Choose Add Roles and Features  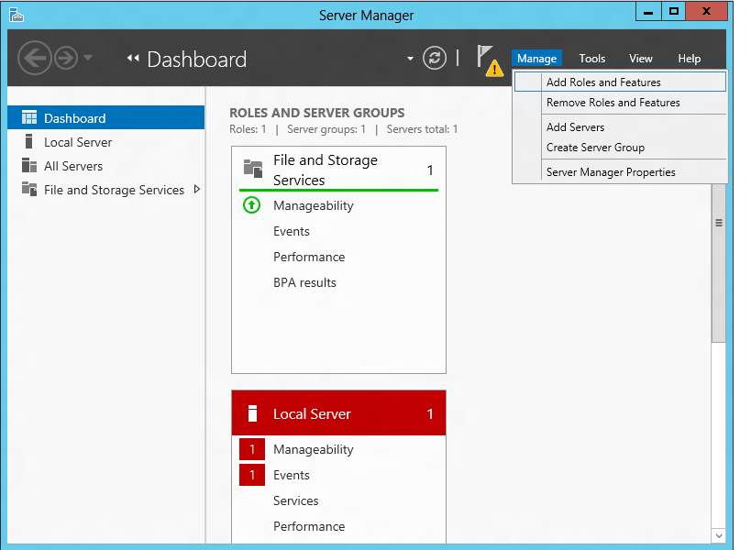(x=620, y=82)
